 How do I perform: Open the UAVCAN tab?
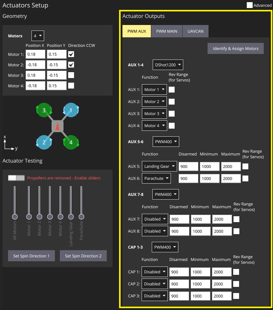pos(196,31)
